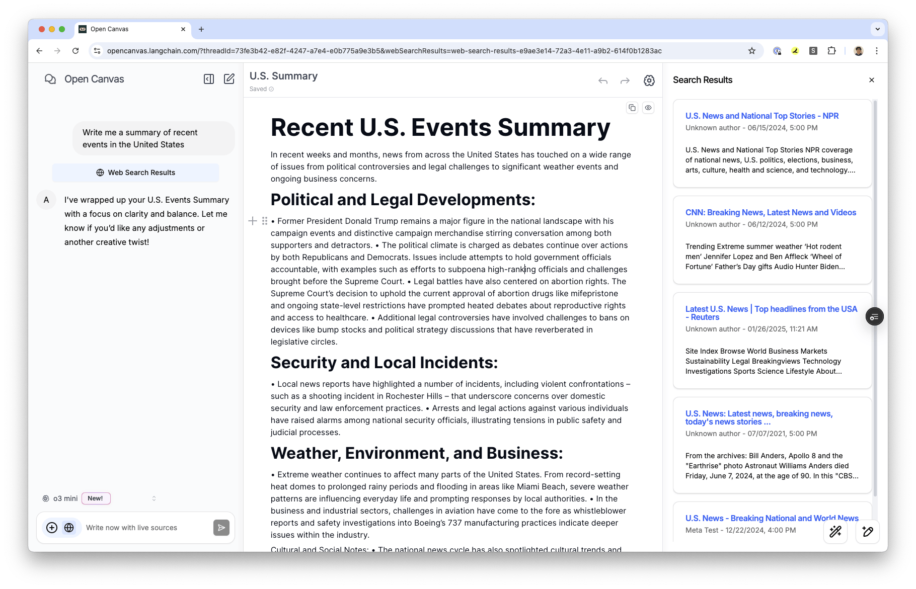This screenshot has height=589, width=916.
Task: Open the browser extensions puzzle icon
Action: coord(831,51)
